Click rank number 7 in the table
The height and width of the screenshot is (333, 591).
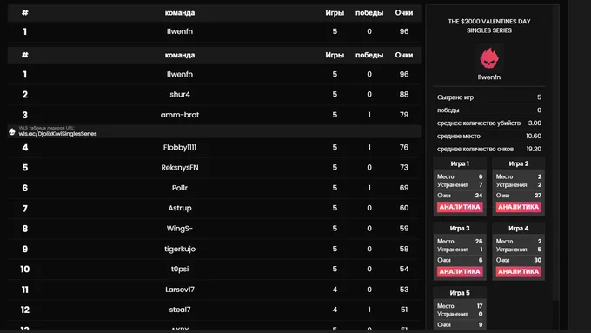(x=25, y=209)
